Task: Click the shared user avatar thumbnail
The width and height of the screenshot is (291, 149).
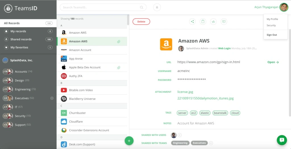Action: (174, 135)
